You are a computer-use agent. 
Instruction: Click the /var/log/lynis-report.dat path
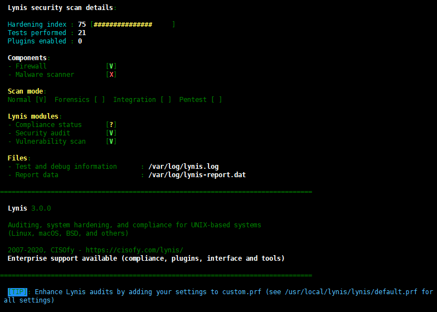[x=197, y=175]
